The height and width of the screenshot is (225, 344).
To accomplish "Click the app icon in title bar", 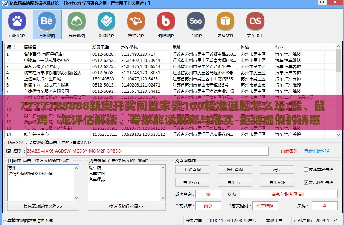I will pos(5,3).
